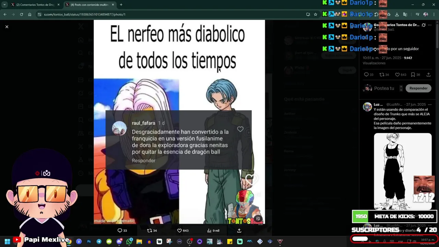Open the Chrome downloads icon

(x=397, y=14)
